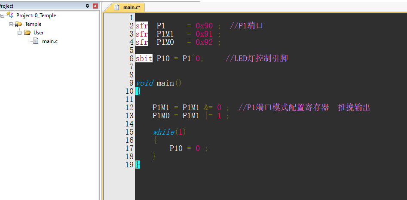Click the User group folder icon
Viewport: 407px width, 200px height.
click(27, 32)
